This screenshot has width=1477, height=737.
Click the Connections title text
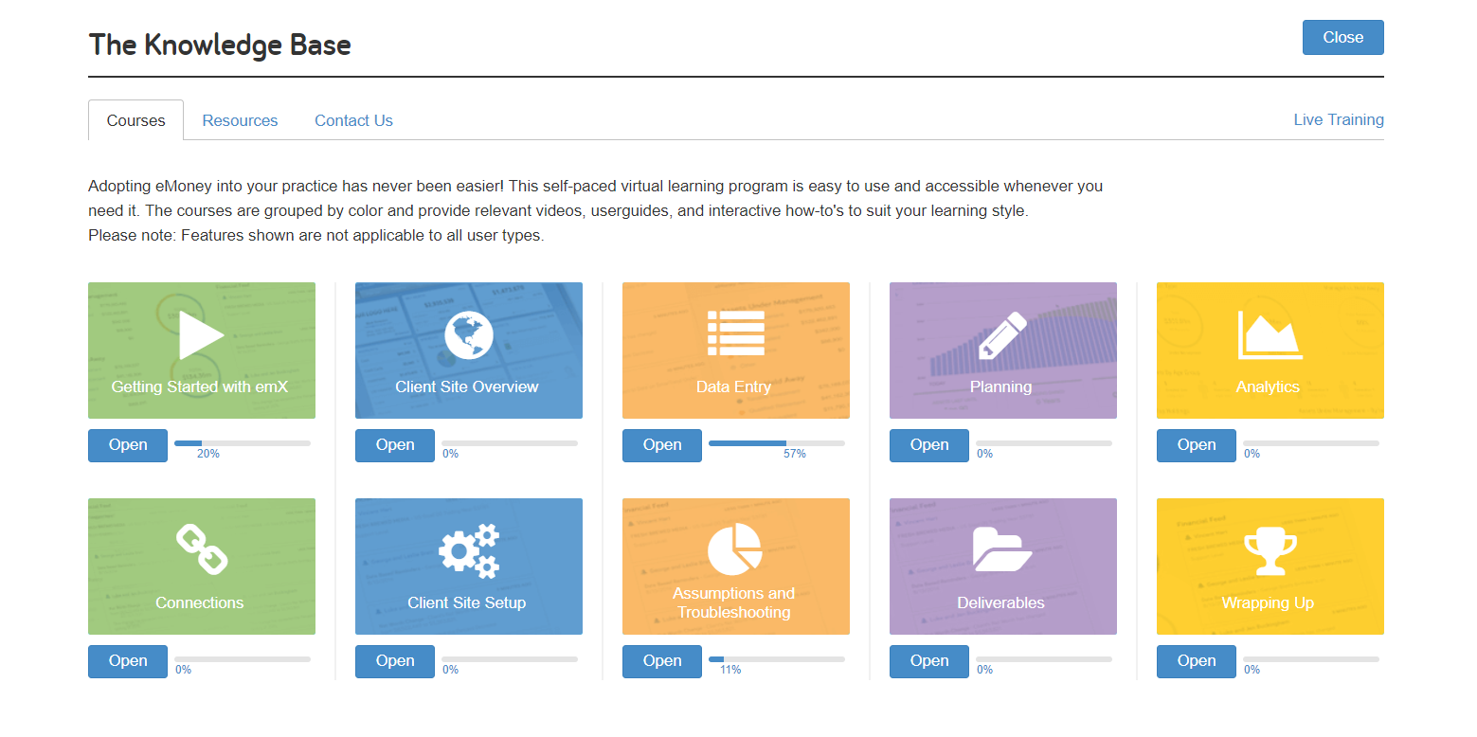(200, 602)
